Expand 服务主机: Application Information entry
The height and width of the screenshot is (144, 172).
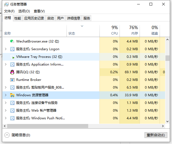(5, 64)
